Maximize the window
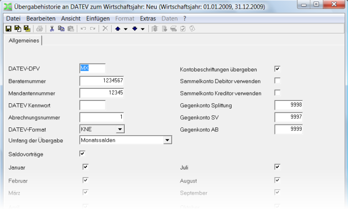Viewport: 348px width, 209px height. coord(317,4)
